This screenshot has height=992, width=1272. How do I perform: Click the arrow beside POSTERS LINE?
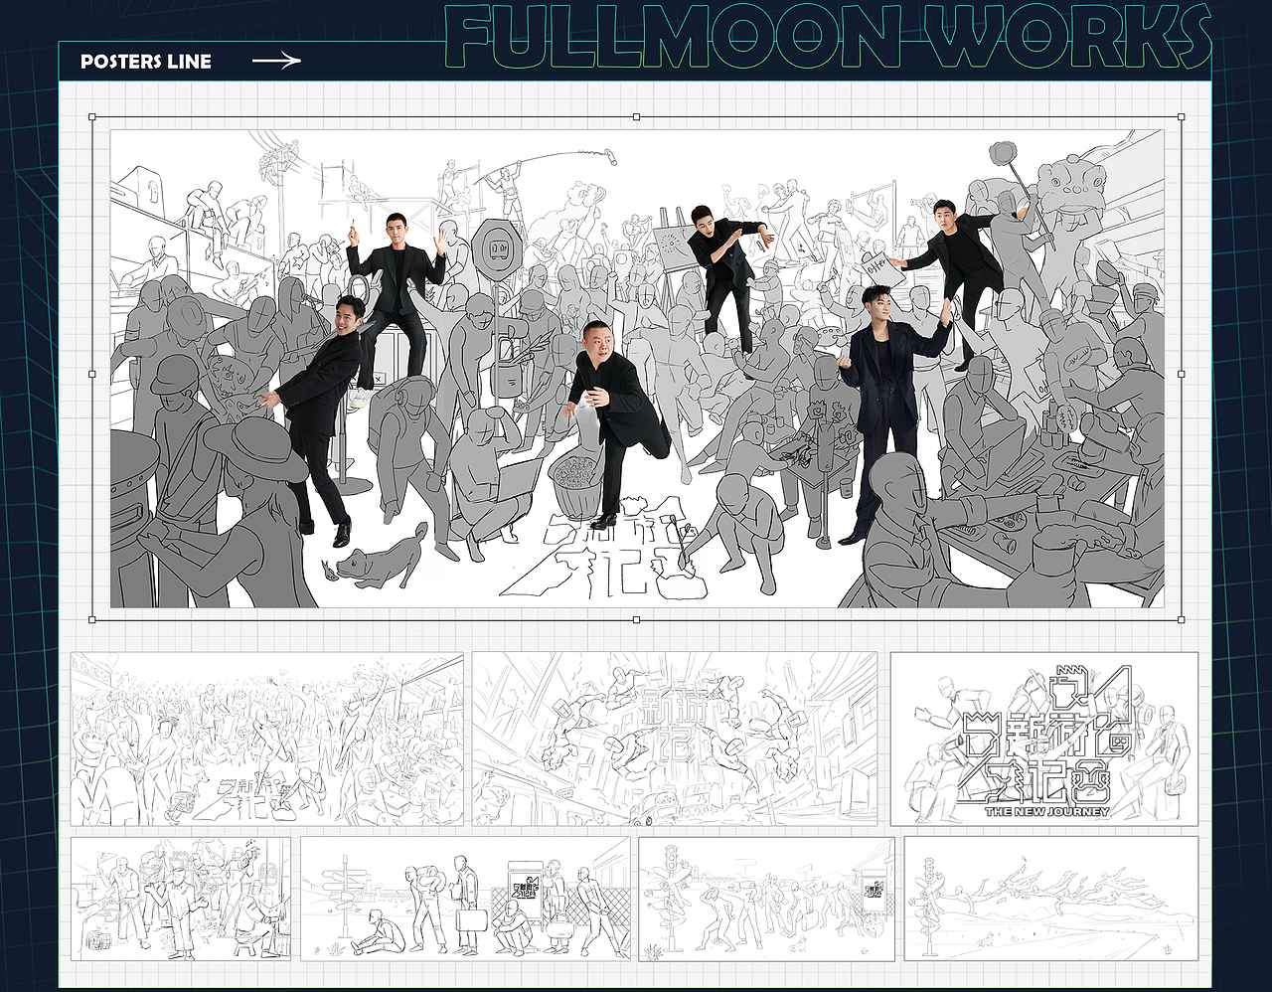[276, 62]
